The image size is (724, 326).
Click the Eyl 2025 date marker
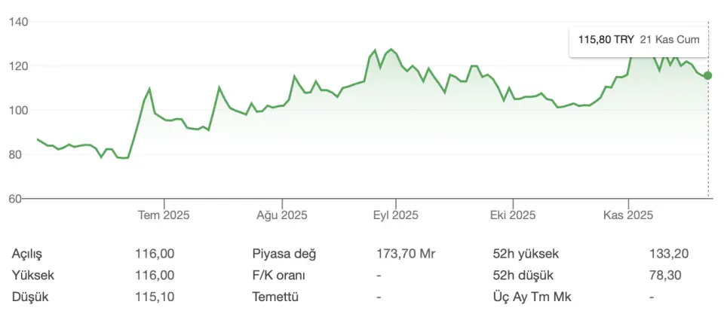coord(396,215)
